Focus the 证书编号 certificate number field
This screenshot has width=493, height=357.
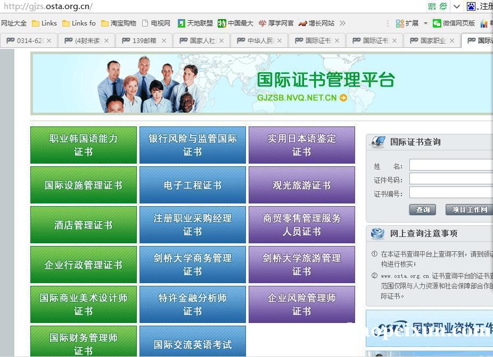[451, 193]
